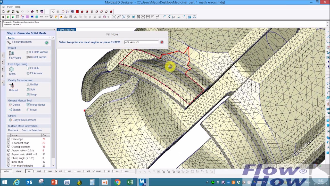This screenshot has height=186, width=330.
Task: Toggle Overlap element checkbox
Action: (9, 147)
